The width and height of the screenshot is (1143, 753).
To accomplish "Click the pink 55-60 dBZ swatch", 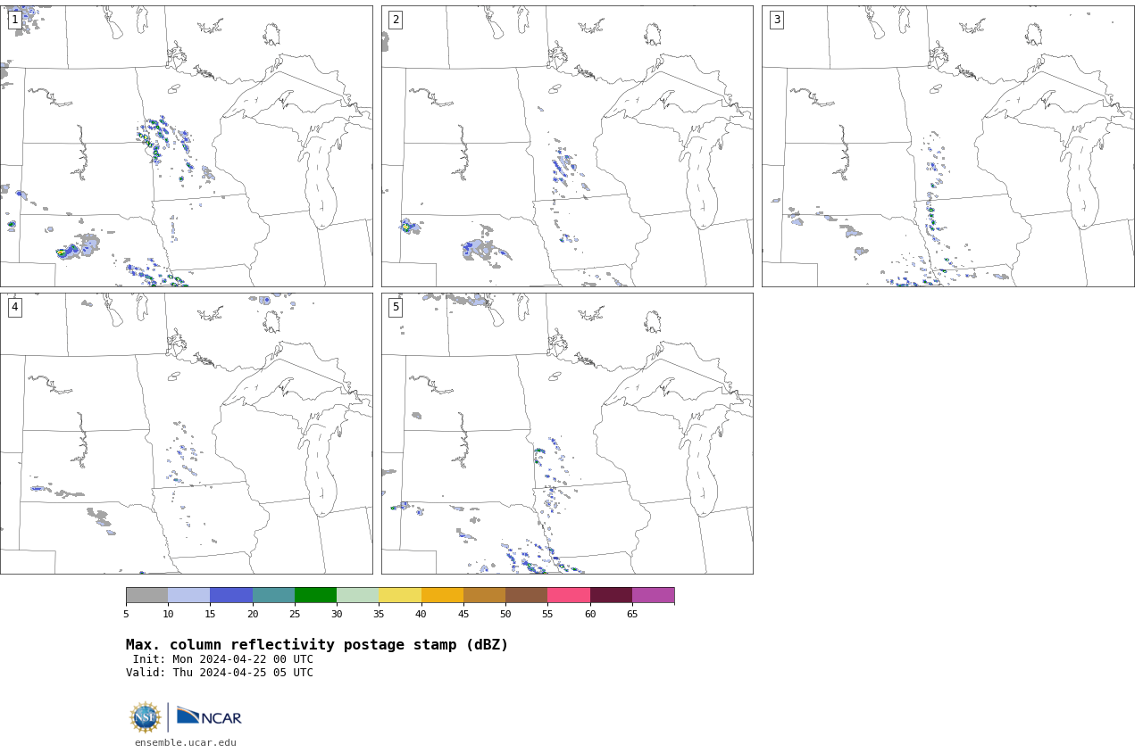I will coord(569,595).
